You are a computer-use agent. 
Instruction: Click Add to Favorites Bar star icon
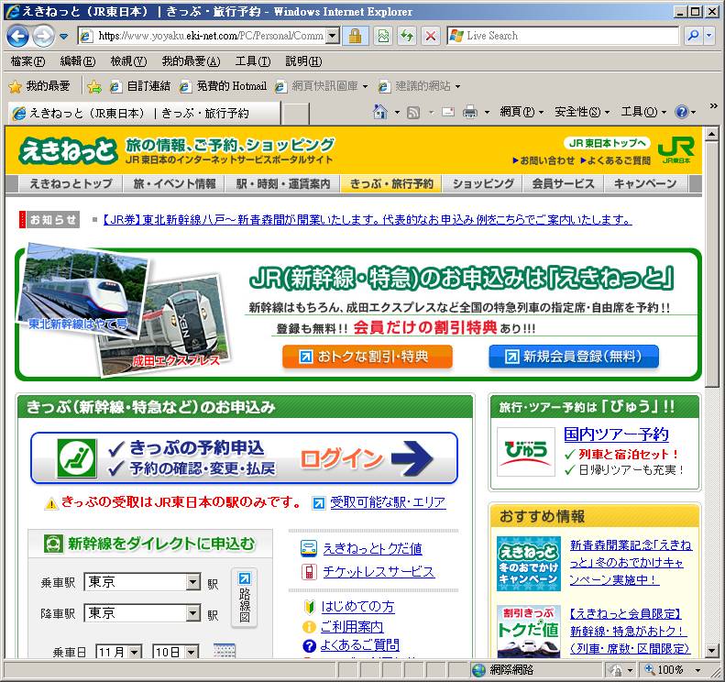point(94,86)
